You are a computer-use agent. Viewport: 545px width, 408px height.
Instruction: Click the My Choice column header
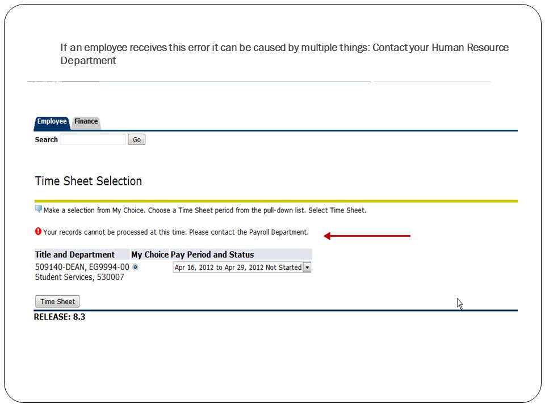tap(150, 254)
